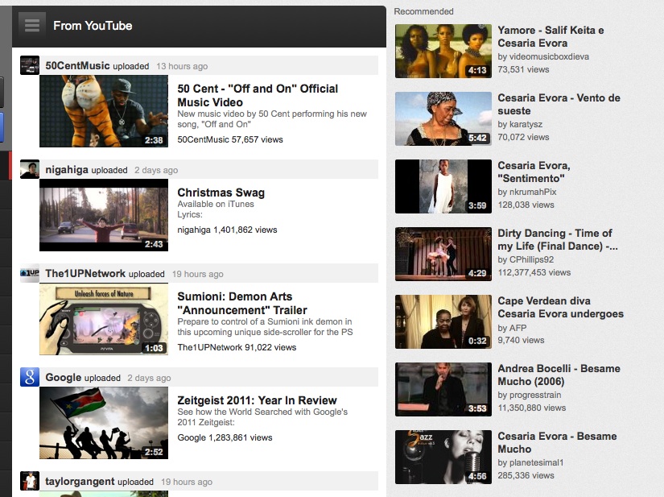Open the Zeitgeist 2011: Year In Review title
The image size is (664, 497).
(257, 400)
